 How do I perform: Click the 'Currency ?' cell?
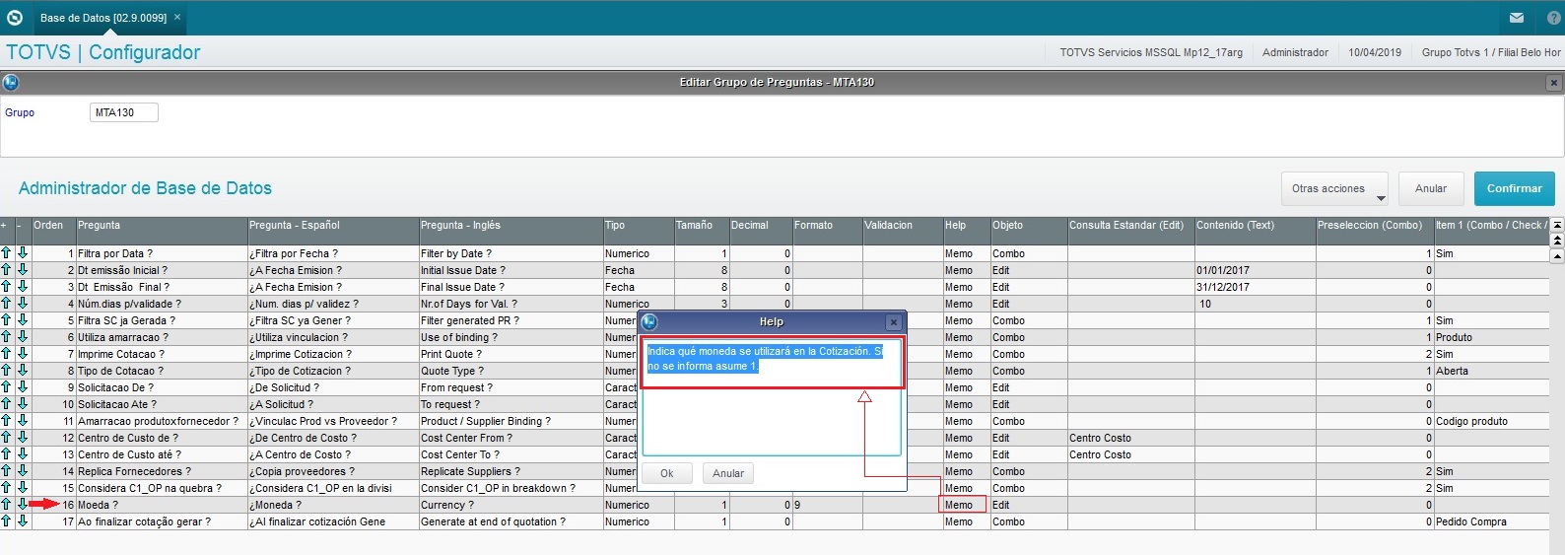click(510, 505)
